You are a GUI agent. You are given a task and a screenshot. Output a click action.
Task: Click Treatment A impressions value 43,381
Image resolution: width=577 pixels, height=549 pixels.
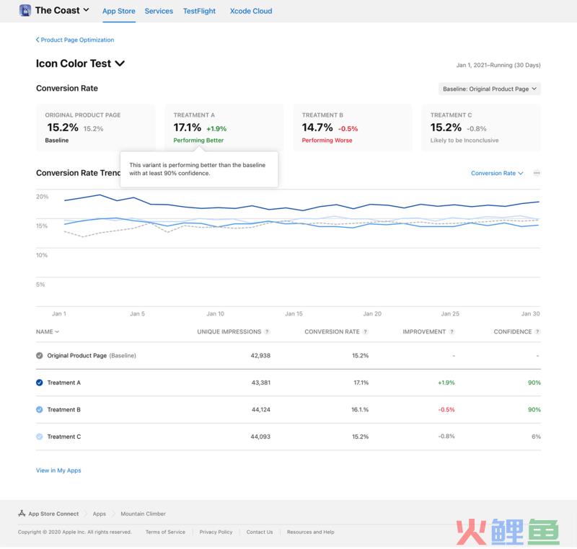[261, 383]
